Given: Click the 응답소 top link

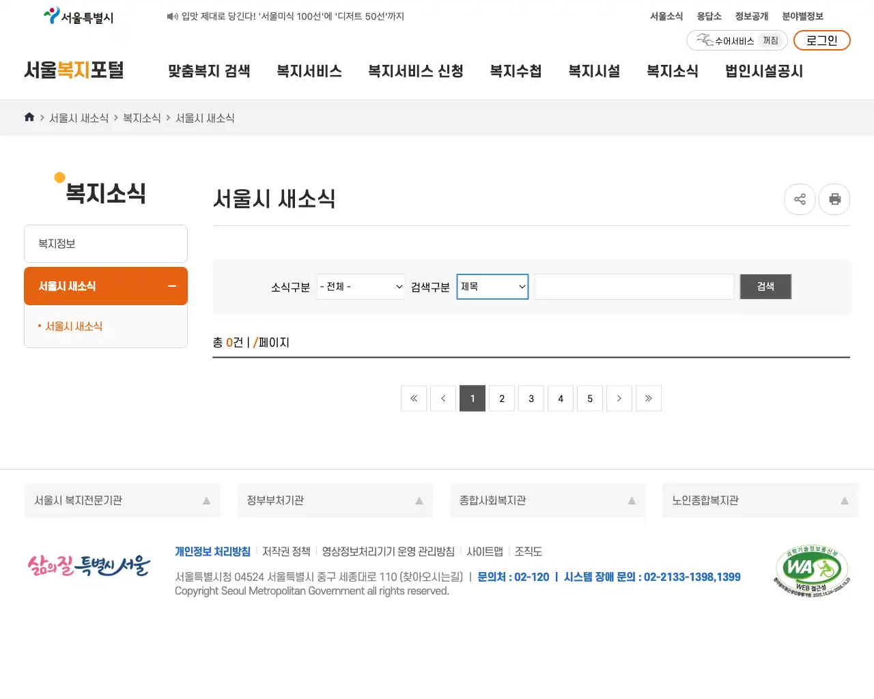Looking at the screenshot, I should (709, 16).
